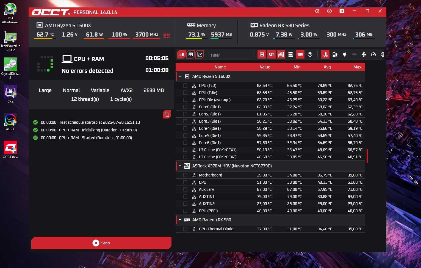Click the restart icon in the title bar
The height and width of the screenshot is (268, 421).
[317, 11]
